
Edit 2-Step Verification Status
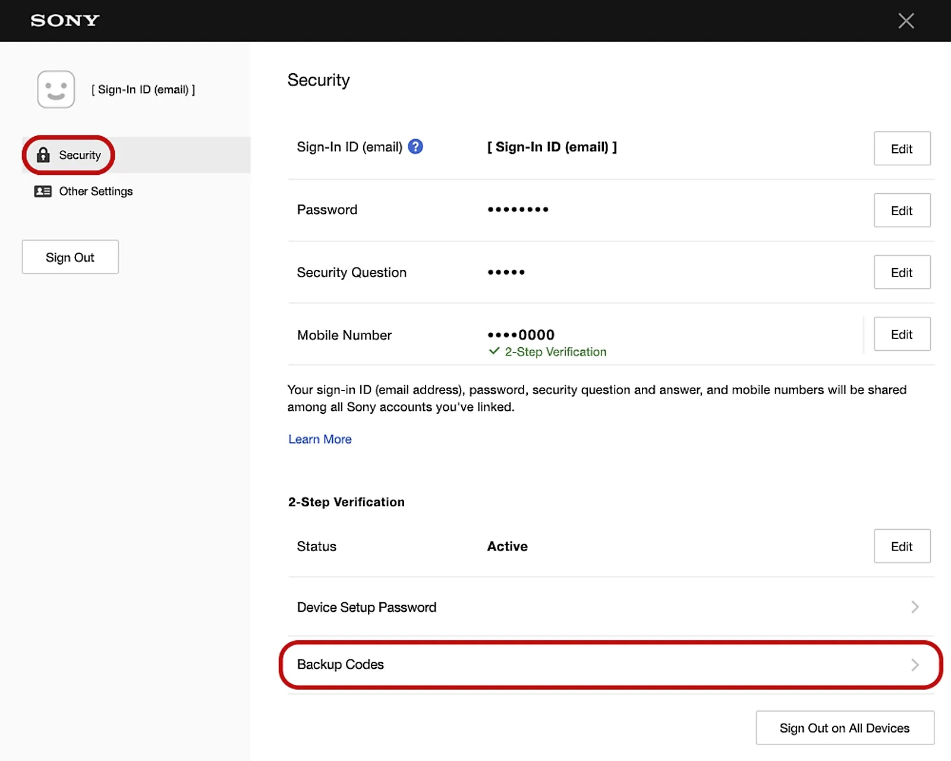coord(901,546)
